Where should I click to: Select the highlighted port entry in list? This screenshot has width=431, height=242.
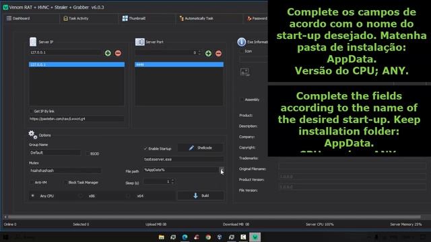179,65
